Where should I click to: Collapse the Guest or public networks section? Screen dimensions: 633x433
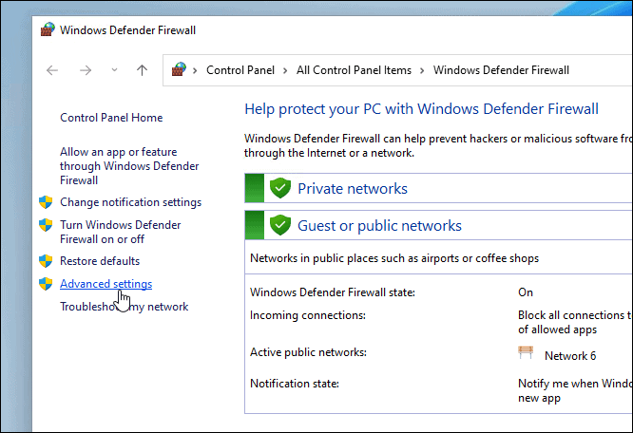[379, 226]
